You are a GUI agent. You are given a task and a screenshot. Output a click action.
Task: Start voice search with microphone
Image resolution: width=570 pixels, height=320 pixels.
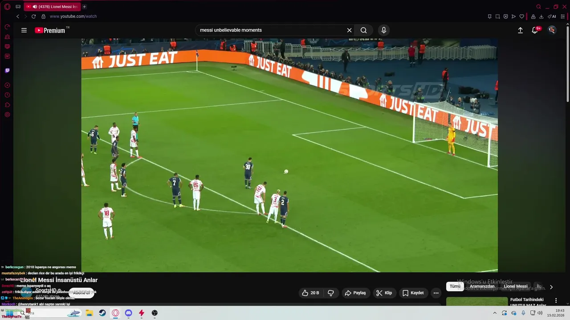click(x=384, y=30)
